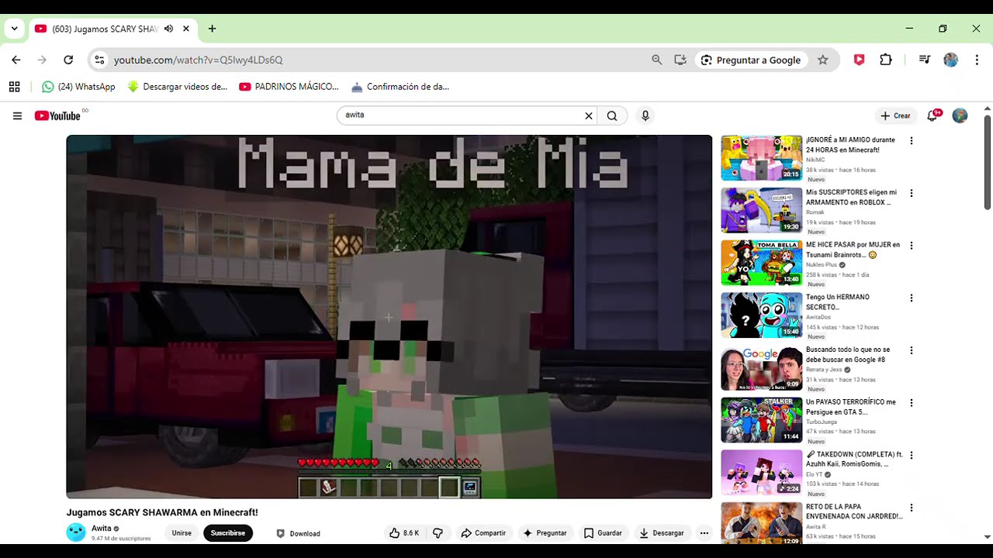Viewport: 993px width, 558px height.
Task: Open options for the Nukleo Plus video
Action: [x=912, y=246]
